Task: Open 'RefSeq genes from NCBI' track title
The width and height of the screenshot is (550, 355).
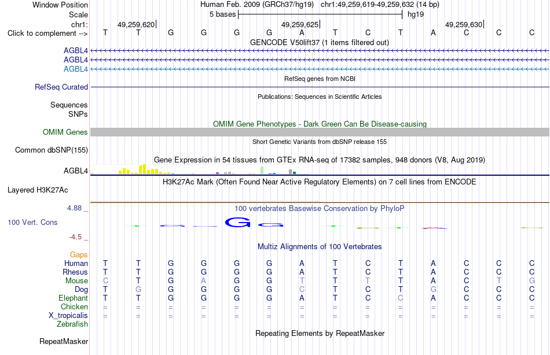Action: [320, 79]
